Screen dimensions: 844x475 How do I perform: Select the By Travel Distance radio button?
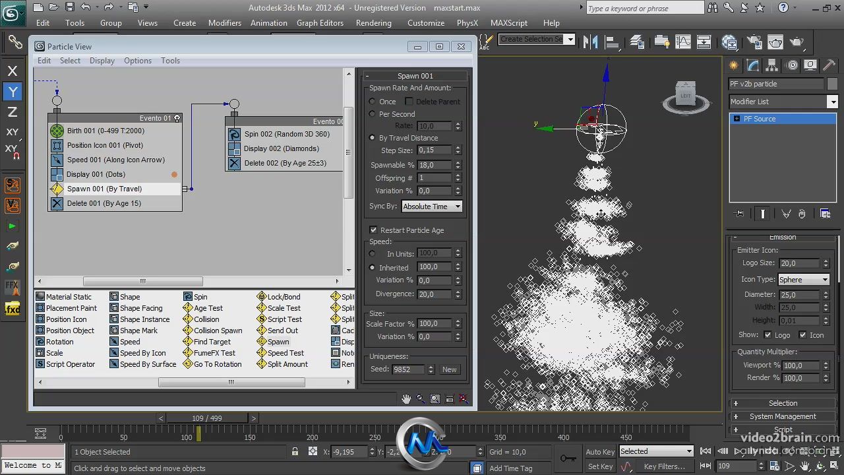click(373, 138)
